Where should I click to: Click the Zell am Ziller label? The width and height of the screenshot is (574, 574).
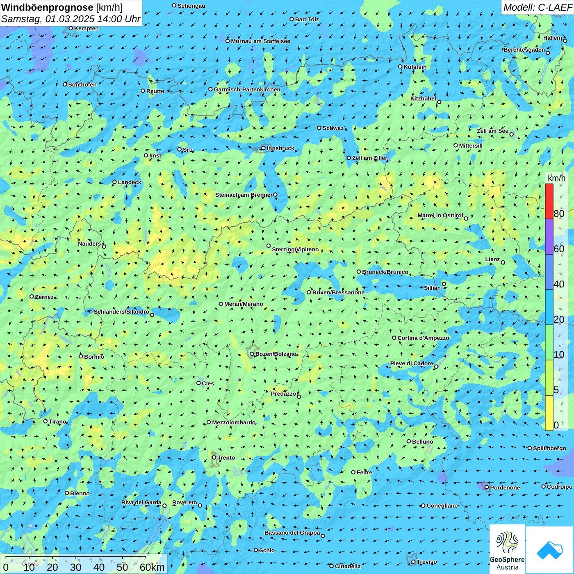369,158
